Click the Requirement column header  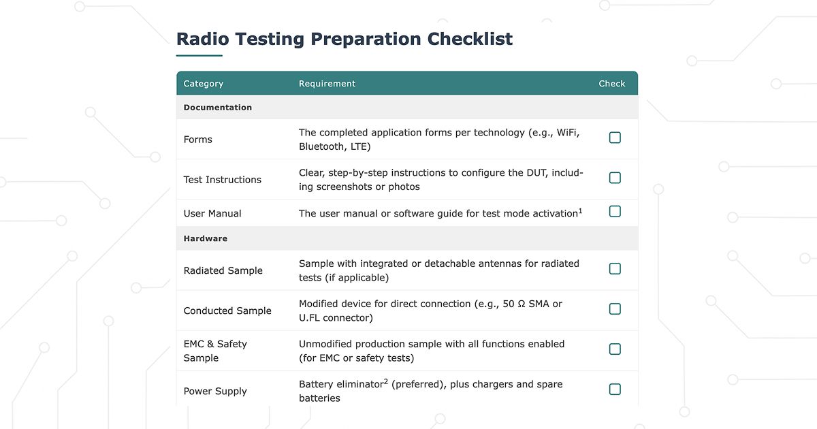[327, 83]
